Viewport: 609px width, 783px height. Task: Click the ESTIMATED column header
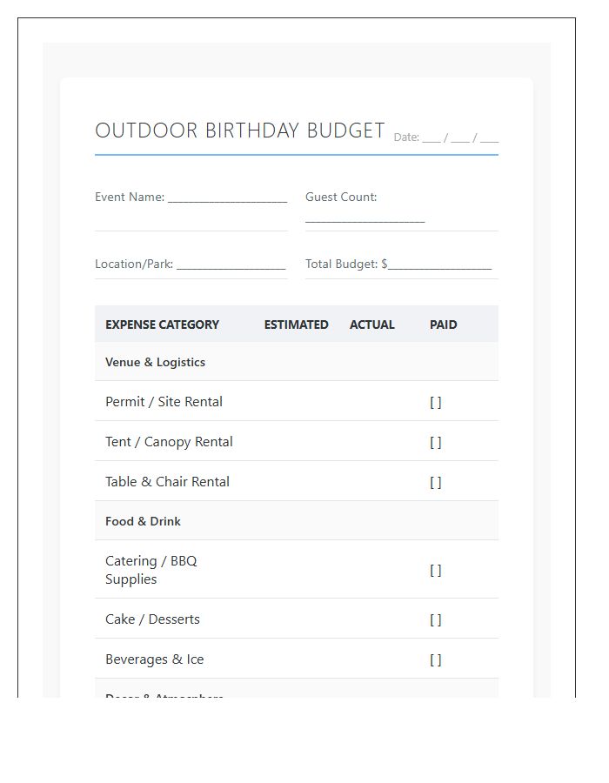pyautogui.click(x=296, y=325)
